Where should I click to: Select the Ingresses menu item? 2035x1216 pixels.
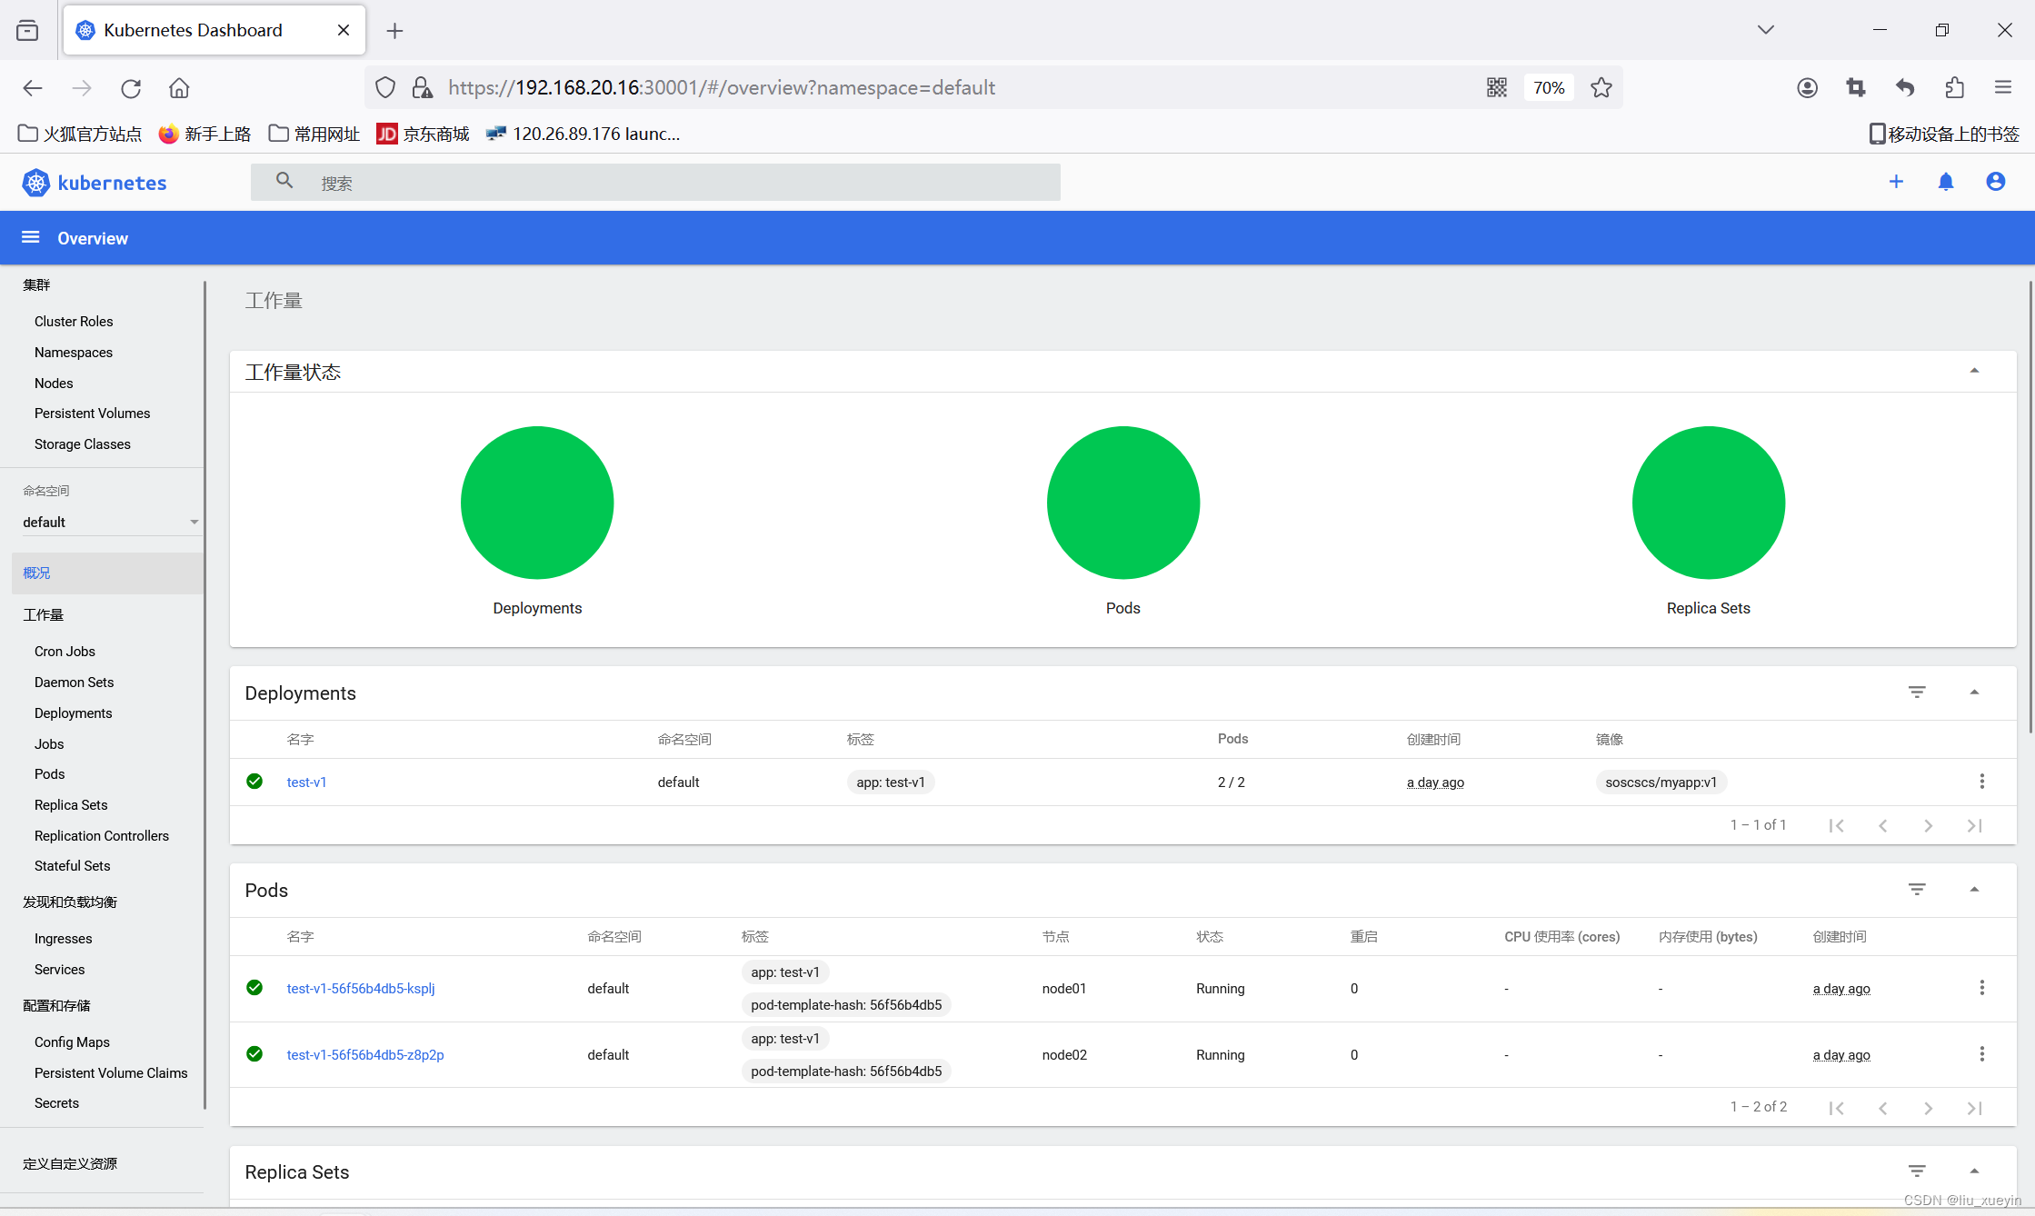point(64,938)
